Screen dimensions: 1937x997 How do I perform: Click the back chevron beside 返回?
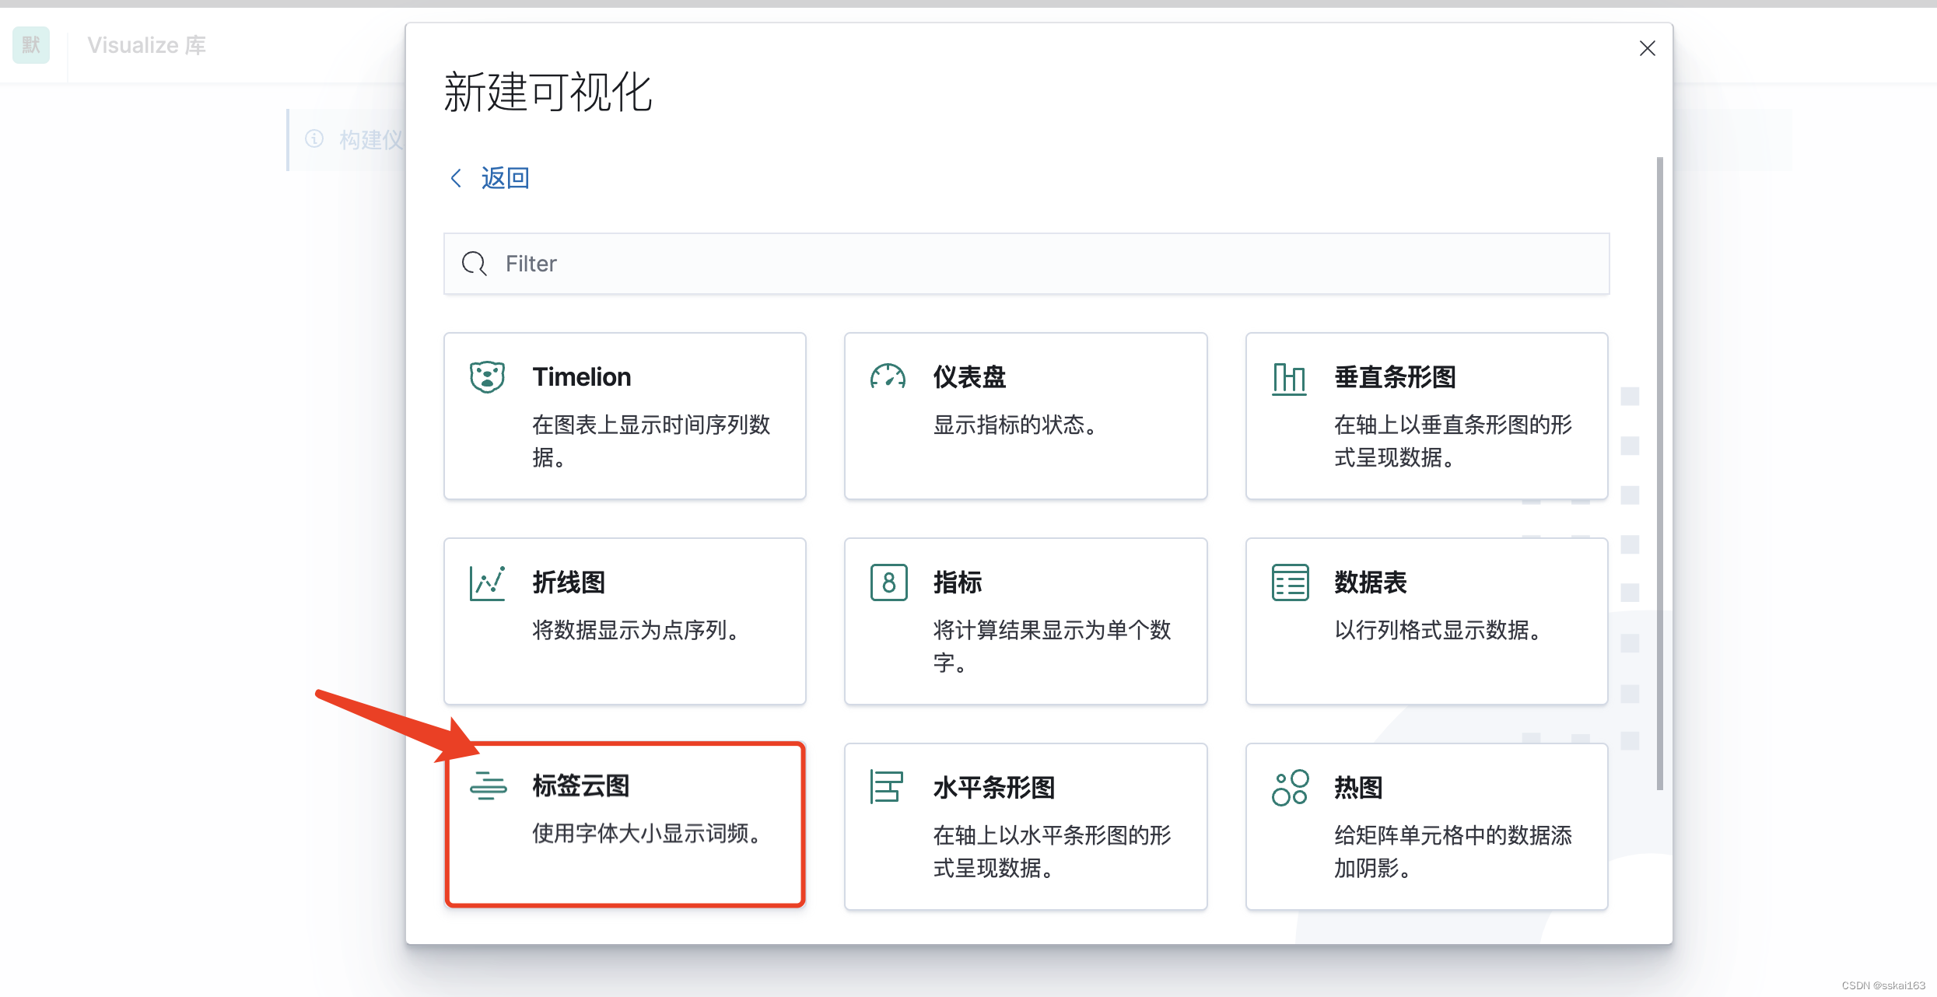coord(456,178)
